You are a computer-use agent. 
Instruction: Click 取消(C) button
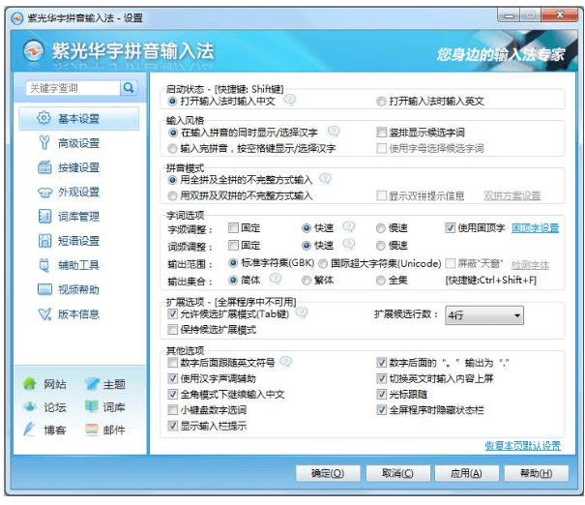pos(397,473)
